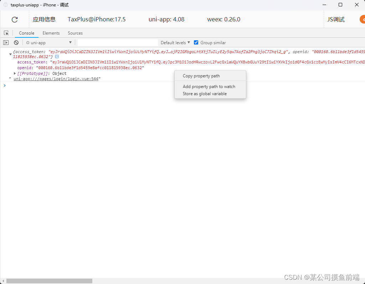Switch to the Elements tab
The height and width of the screenshot is (284, 365).
coord(51,33)
